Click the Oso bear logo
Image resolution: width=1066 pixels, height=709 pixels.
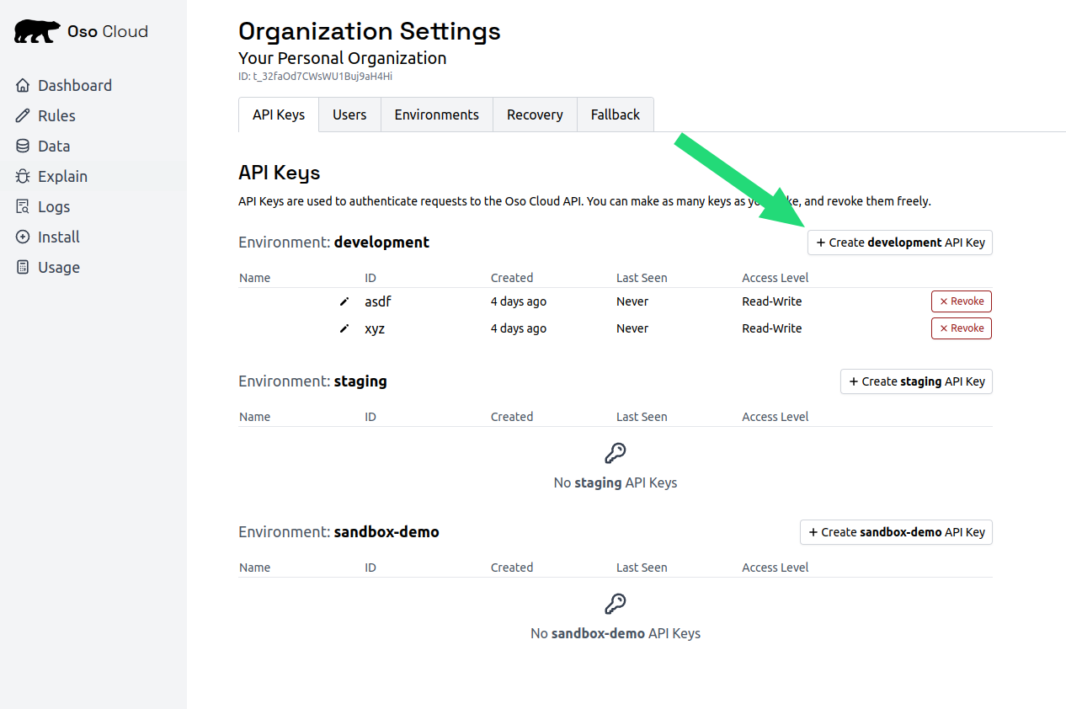pos(38,32)
